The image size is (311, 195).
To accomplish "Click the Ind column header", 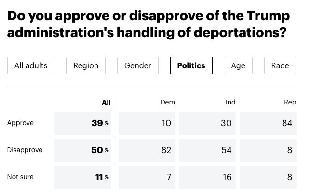I will pyautogui.click(x=230, y=102).
